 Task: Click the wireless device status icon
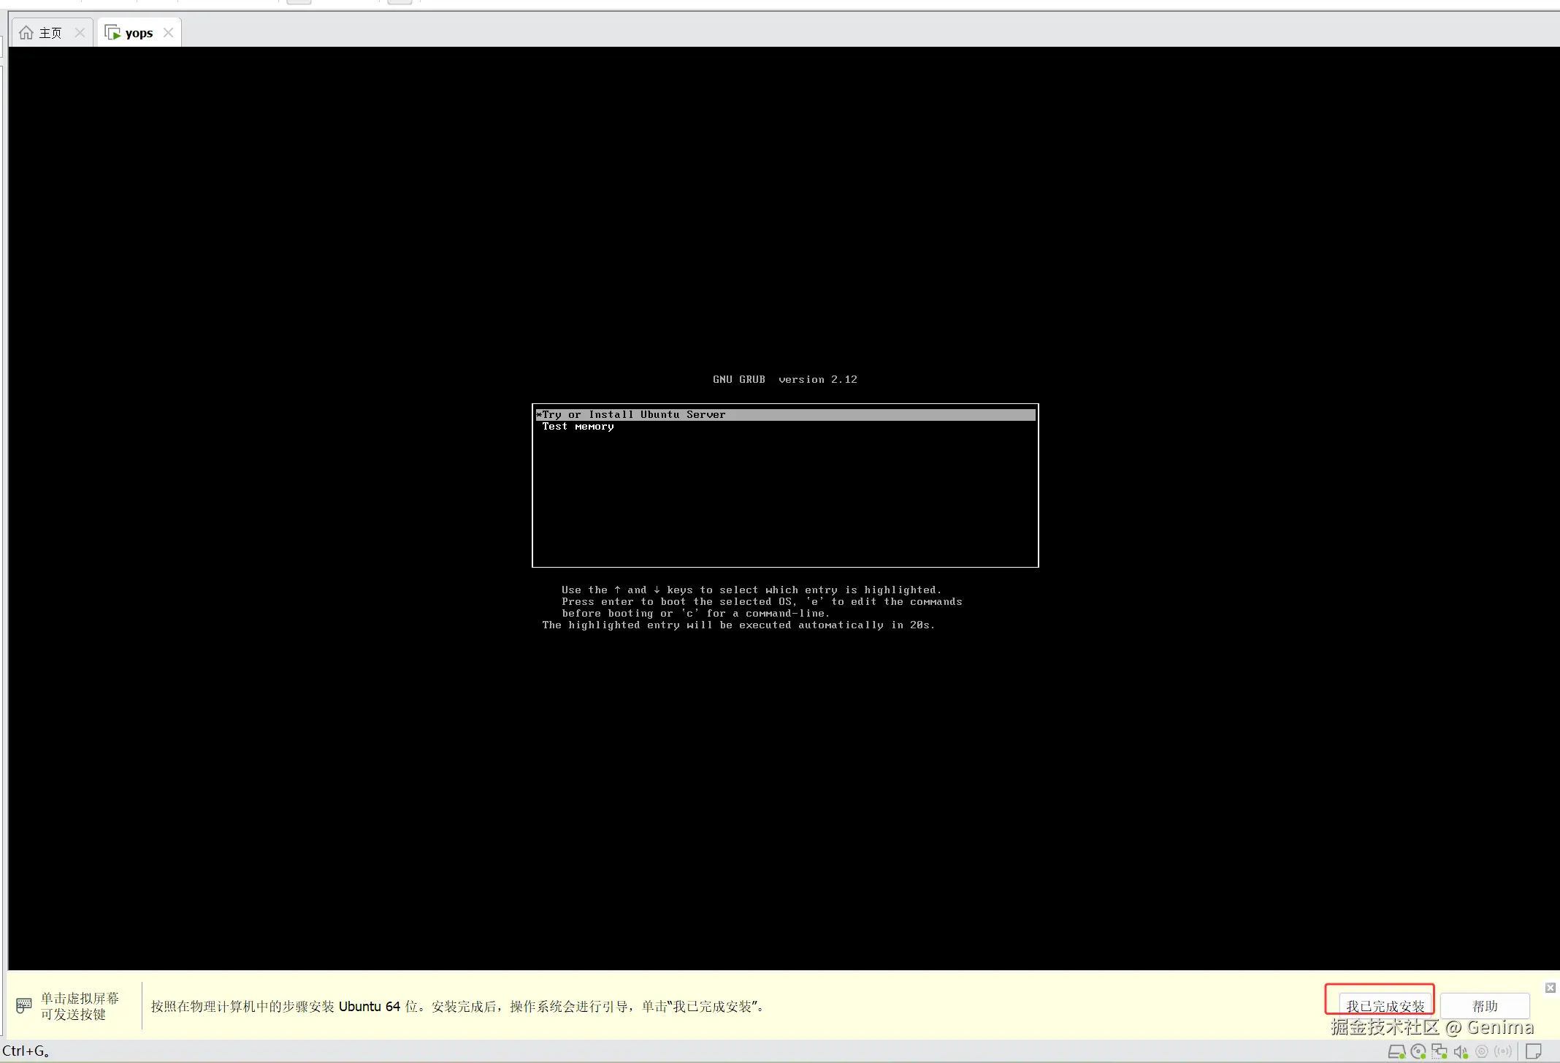tap(1503, 1052)
